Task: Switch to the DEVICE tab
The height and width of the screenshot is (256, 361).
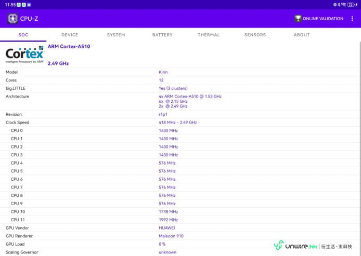Action: point(70,35)
